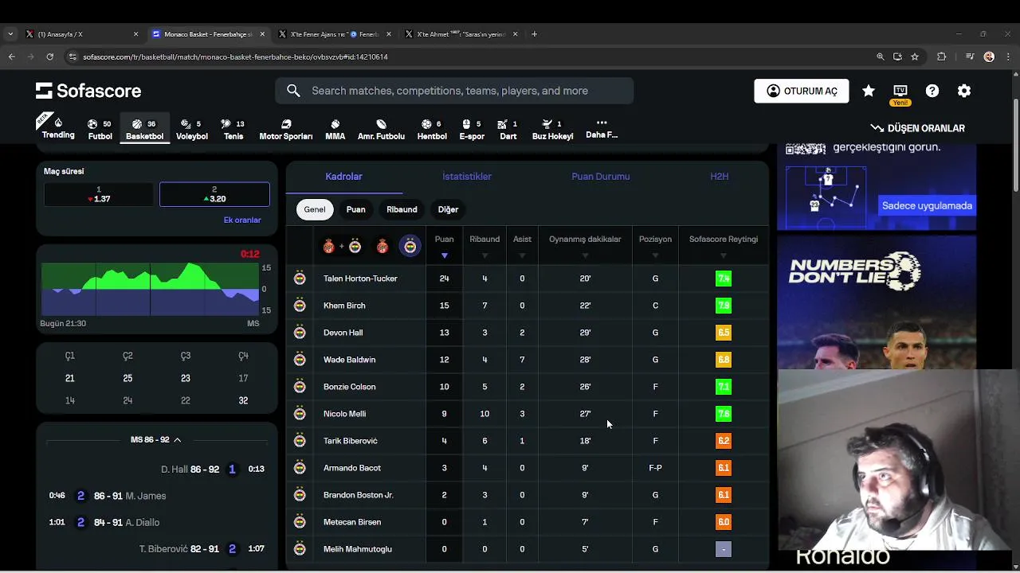Image resolution: width=1020 pixels, height=573 pixels.
Task: Open the Amr. Futbolu category
Action: (x=381, y=129)
